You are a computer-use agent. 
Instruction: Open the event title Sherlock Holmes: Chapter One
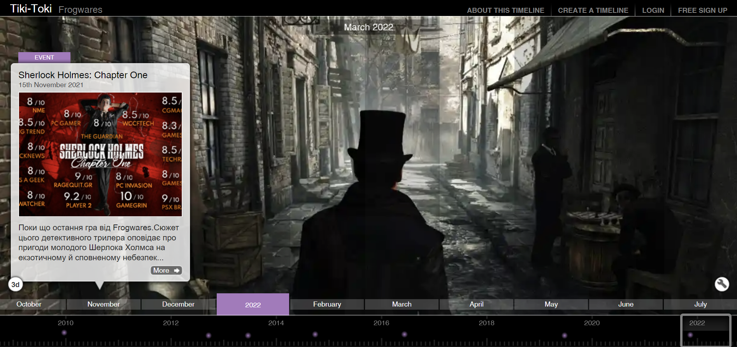pos(83,75)
